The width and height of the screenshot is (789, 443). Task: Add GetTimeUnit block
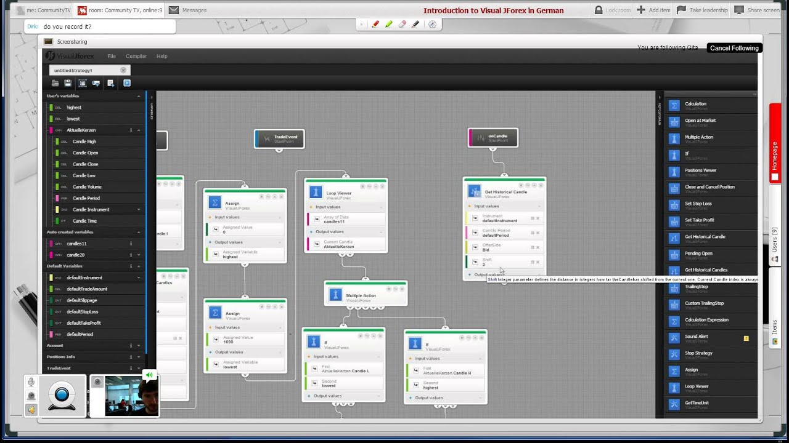(x=711, y=404)
